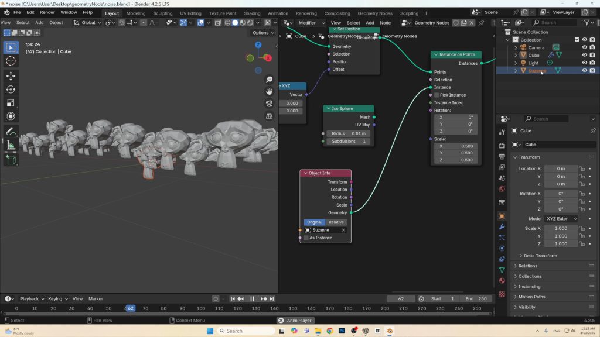Pick the Measure tool
Viewport: 600px width, 337px height.
point(11,145)
